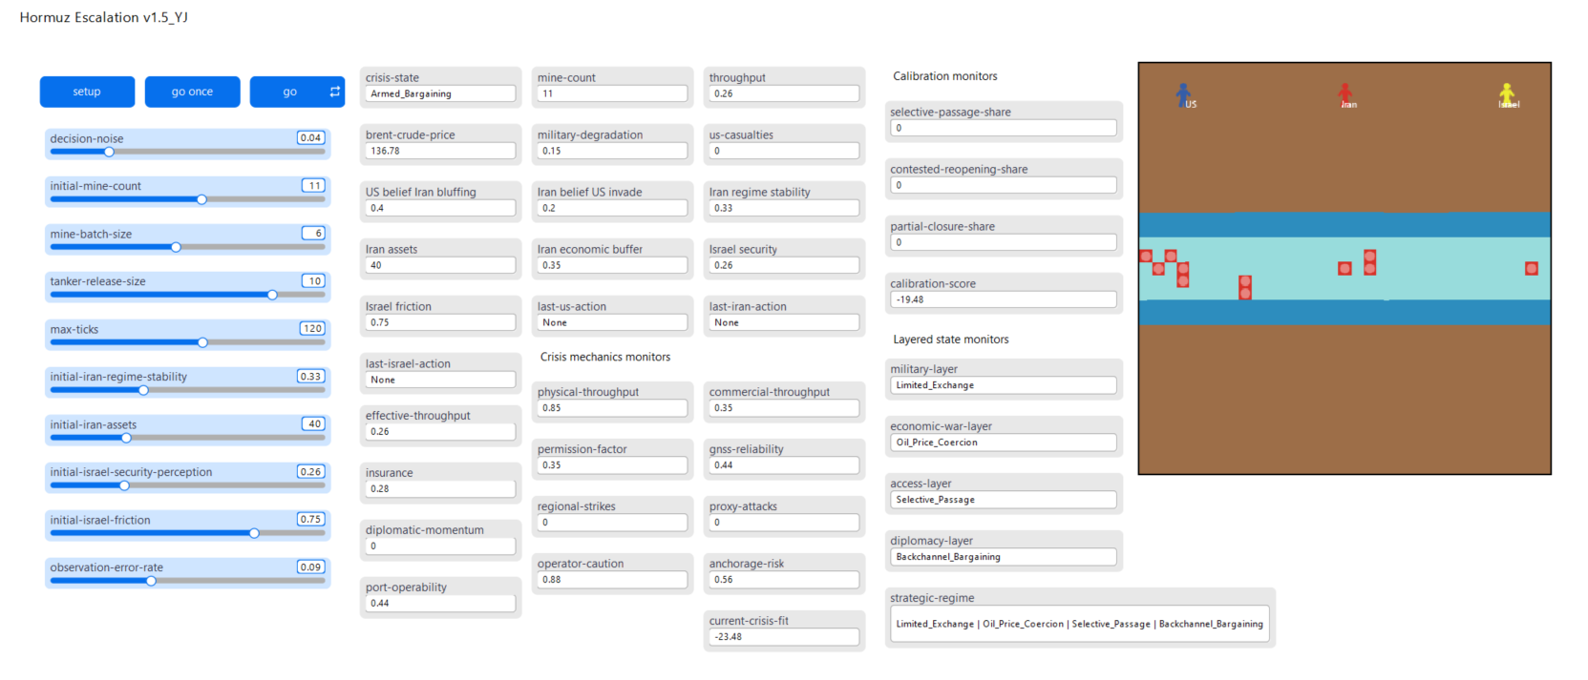Run one step with go once
Viewport: 1588px width, 680px height.
click(x=192, y=92)
